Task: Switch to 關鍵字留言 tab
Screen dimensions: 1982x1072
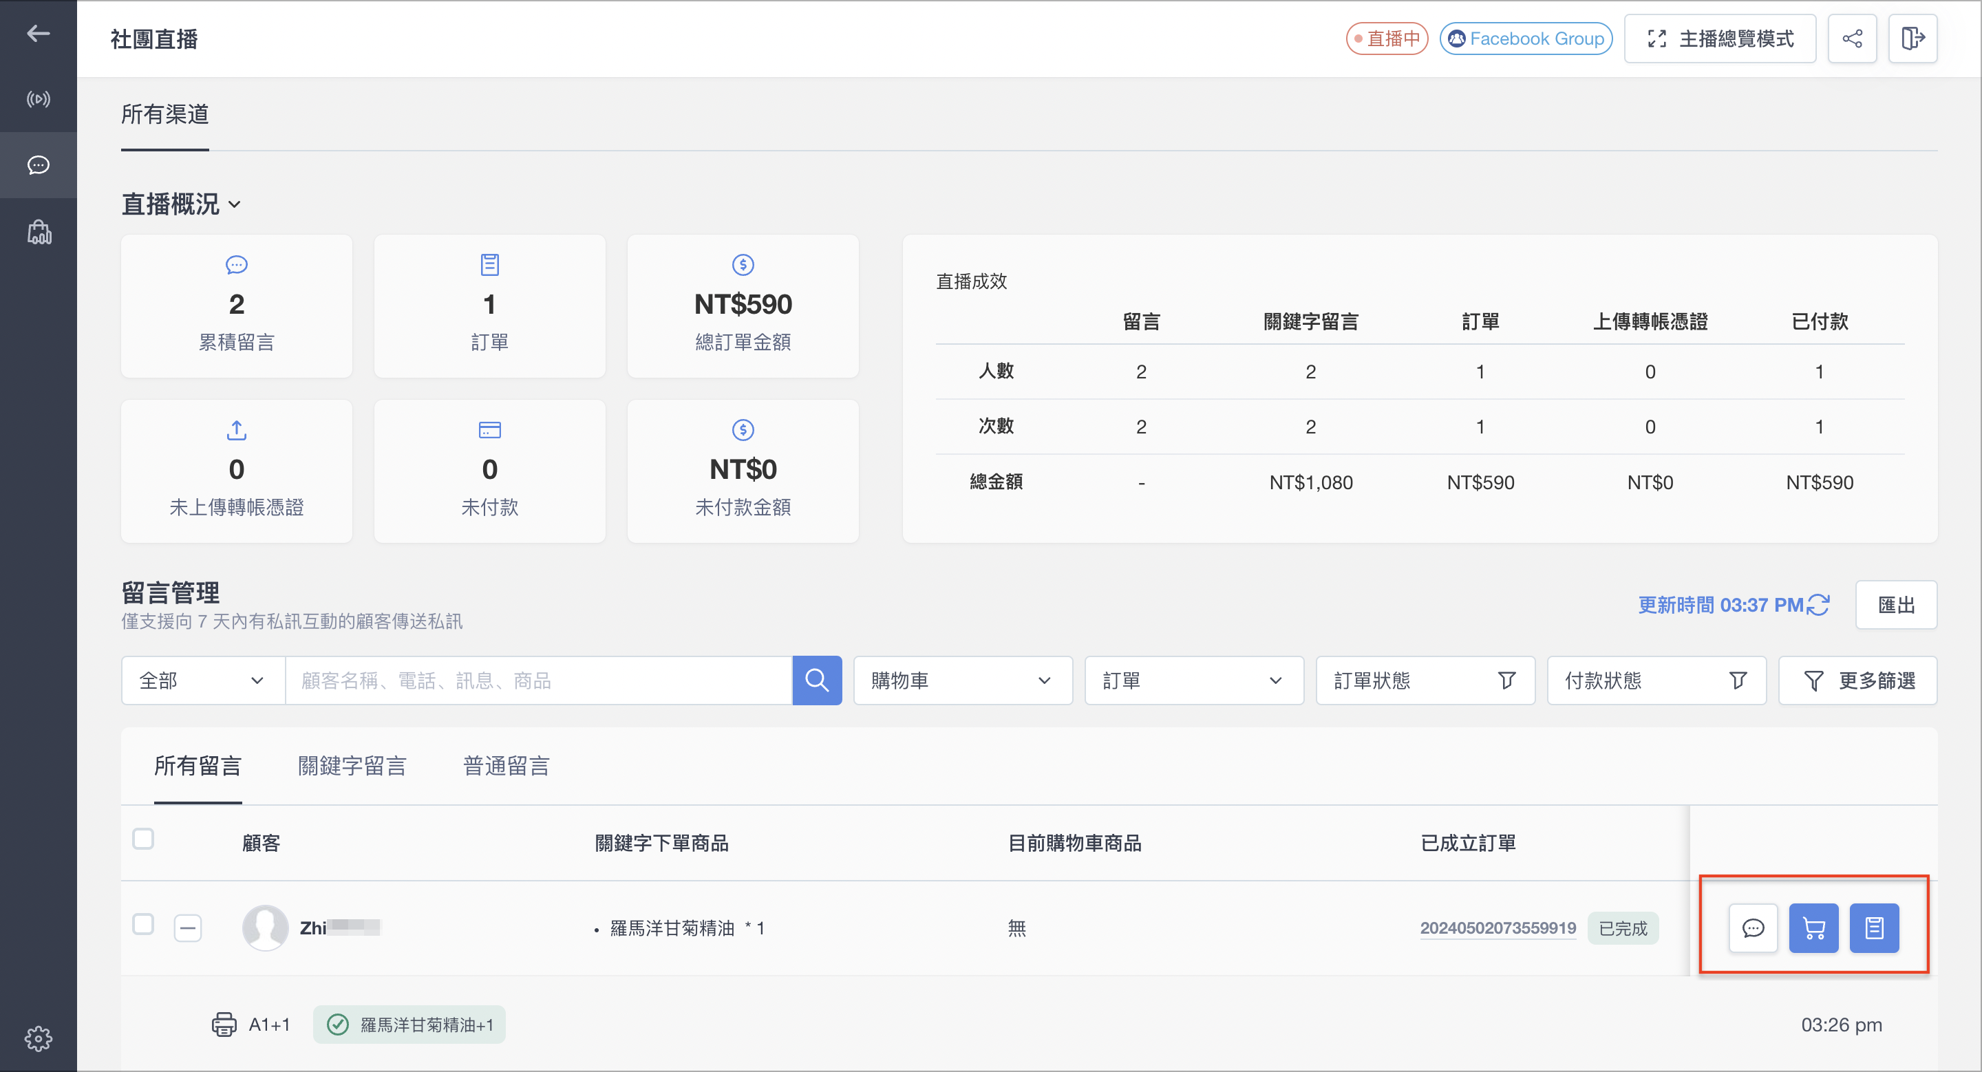Action: point(352,766)
